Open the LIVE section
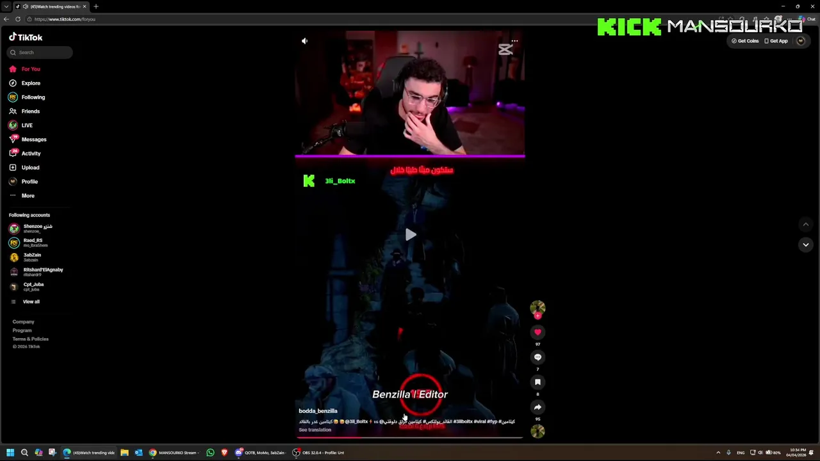Screen dimensions: 820x461 (20, 125)
